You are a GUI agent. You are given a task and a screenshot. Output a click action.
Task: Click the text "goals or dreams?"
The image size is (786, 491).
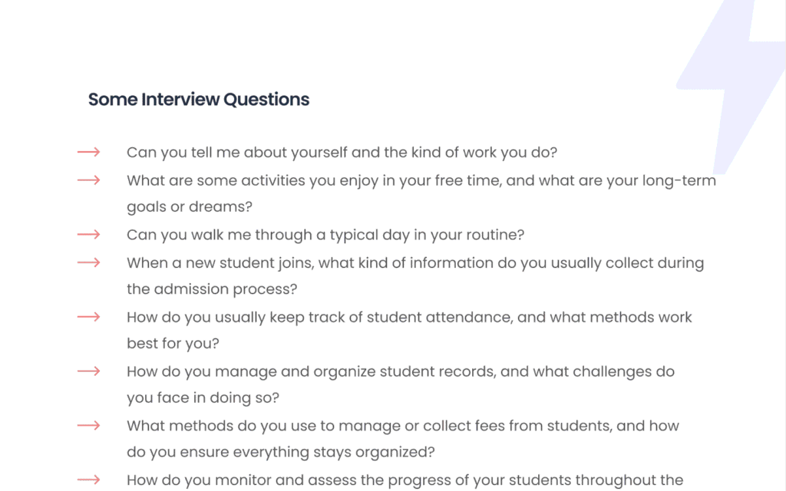click(190, 208)
